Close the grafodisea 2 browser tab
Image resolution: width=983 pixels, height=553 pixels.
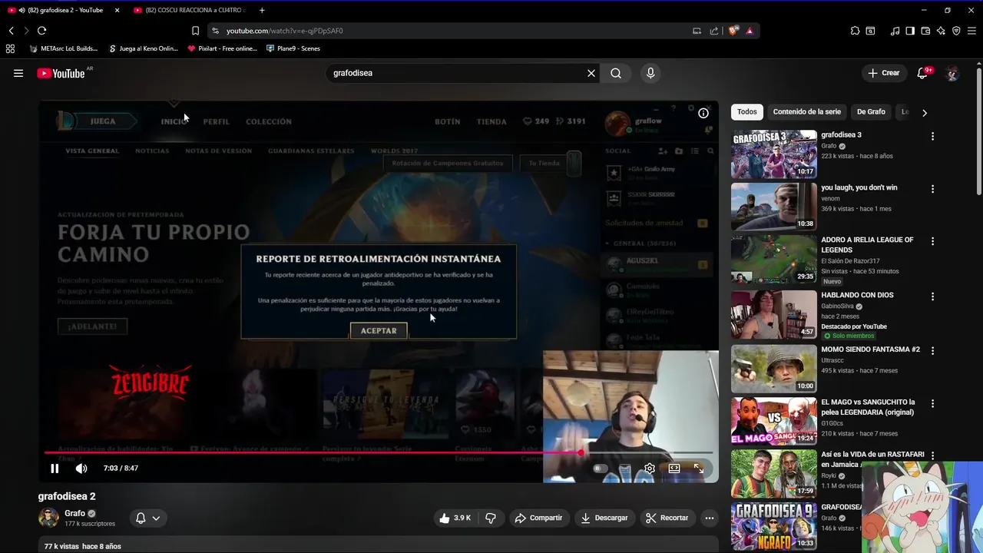click(117, 10)
